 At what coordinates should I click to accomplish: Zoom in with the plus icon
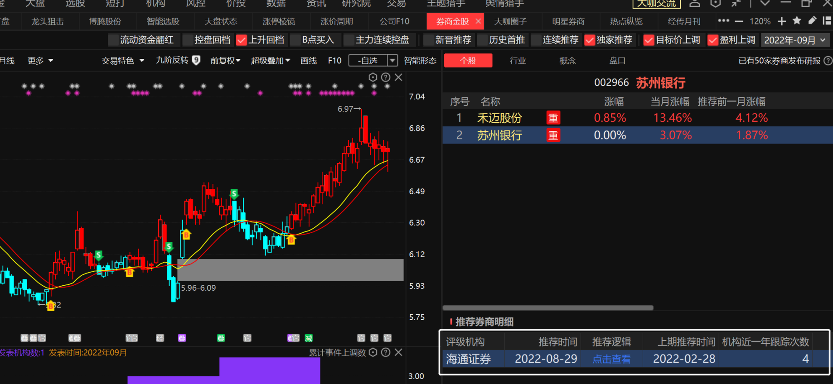click(782, 21)
